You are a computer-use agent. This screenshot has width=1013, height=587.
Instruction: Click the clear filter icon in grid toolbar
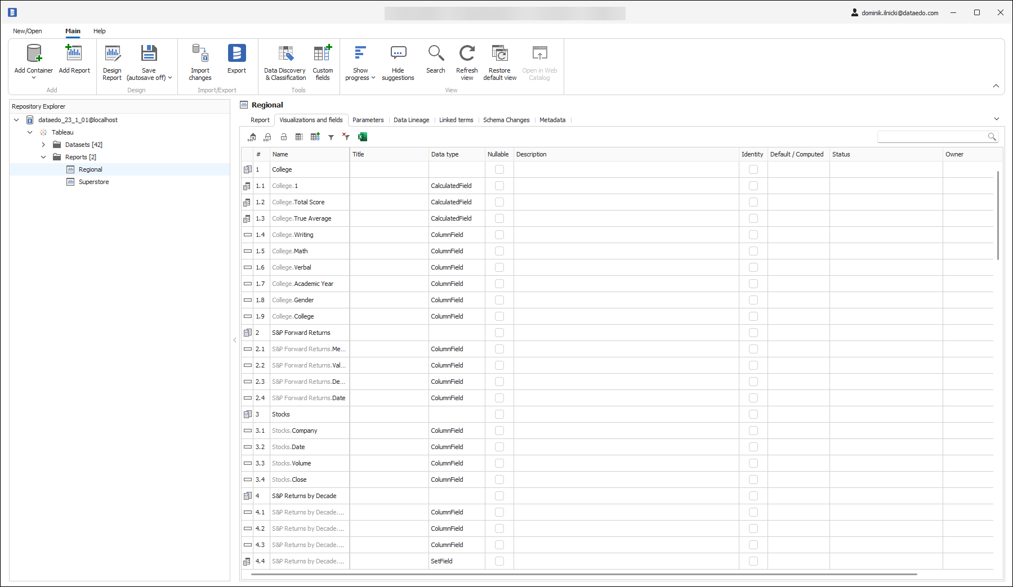346,137
